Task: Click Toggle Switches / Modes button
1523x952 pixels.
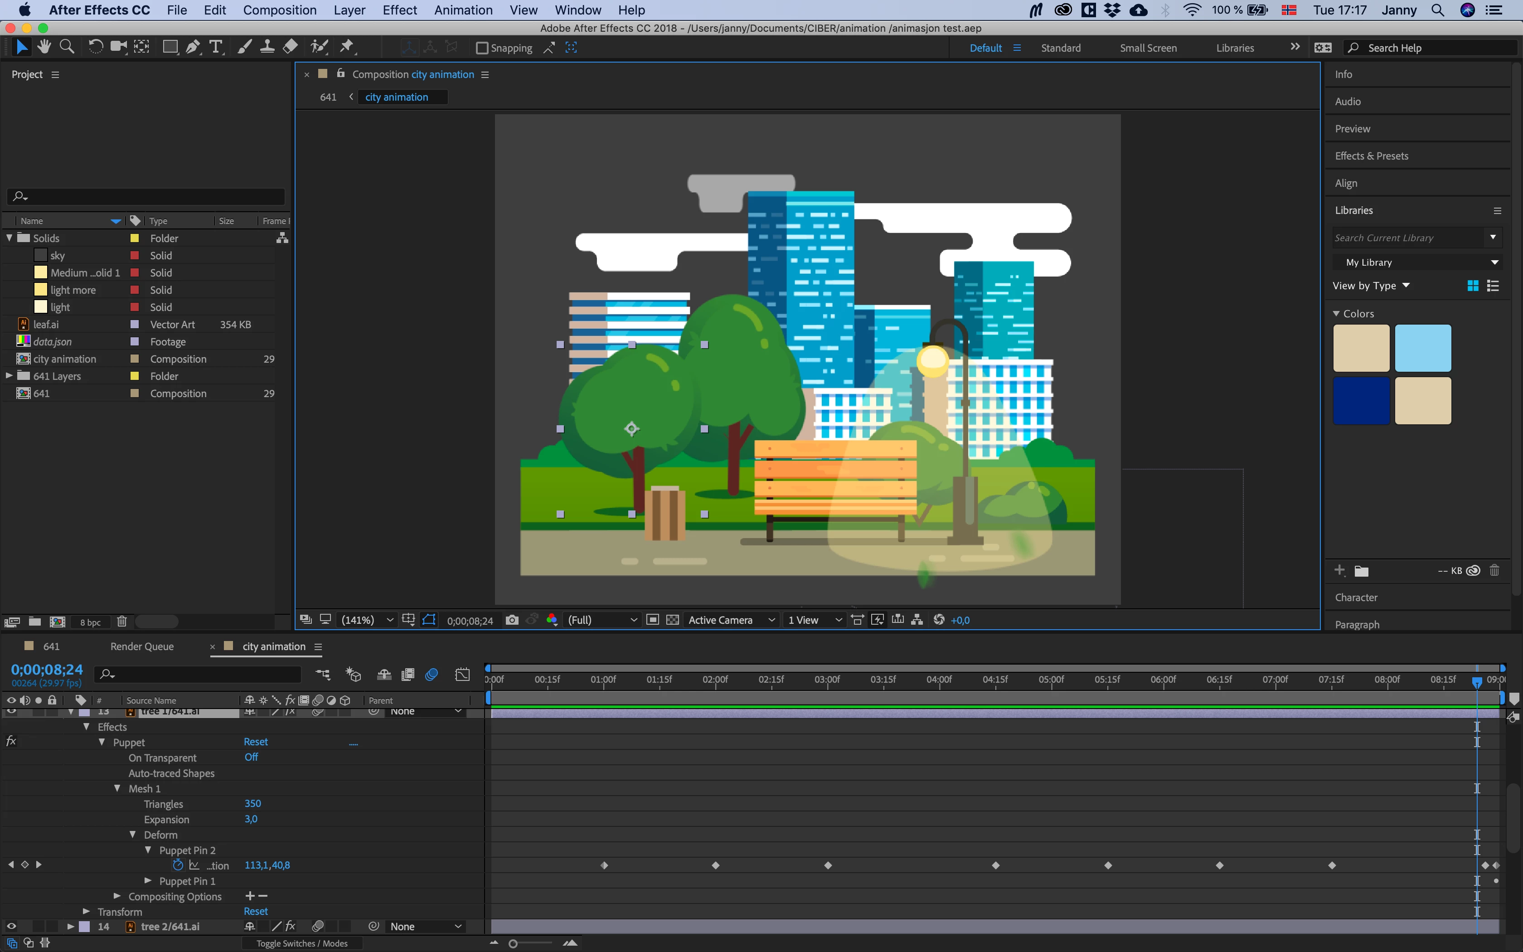Action: click(x=301, y=943)
